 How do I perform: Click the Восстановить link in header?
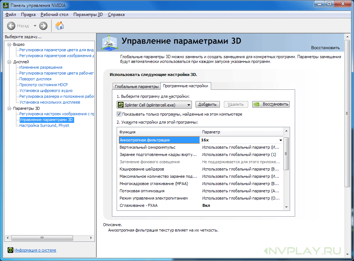click(x=325, y=48)
